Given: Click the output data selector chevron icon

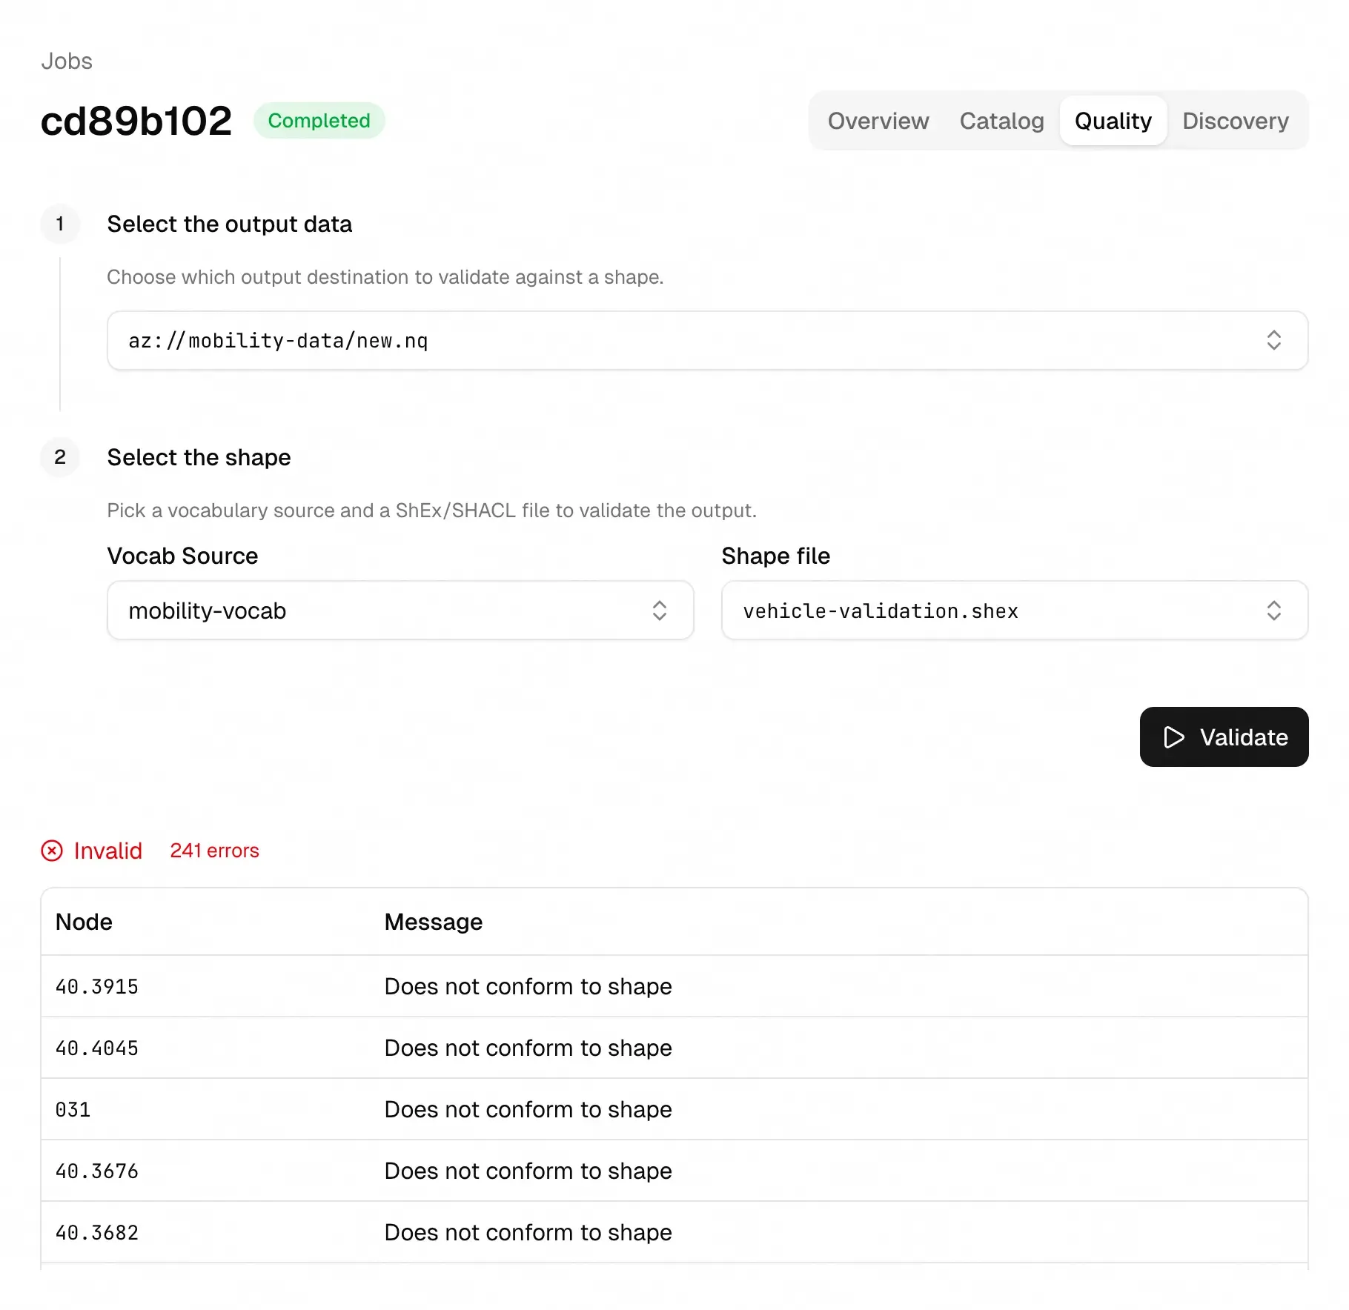Looking at the screenshot, I should click(x=1273, y=340).
